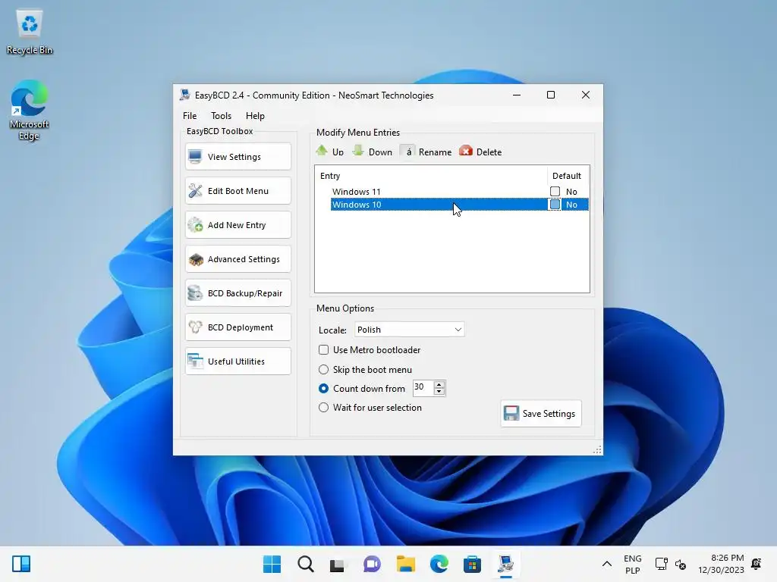Image resolution: width=777 pixels, height=582 pixels.
Task: Open Widgets panel in taskbar
Action: (x=21, y=564)
